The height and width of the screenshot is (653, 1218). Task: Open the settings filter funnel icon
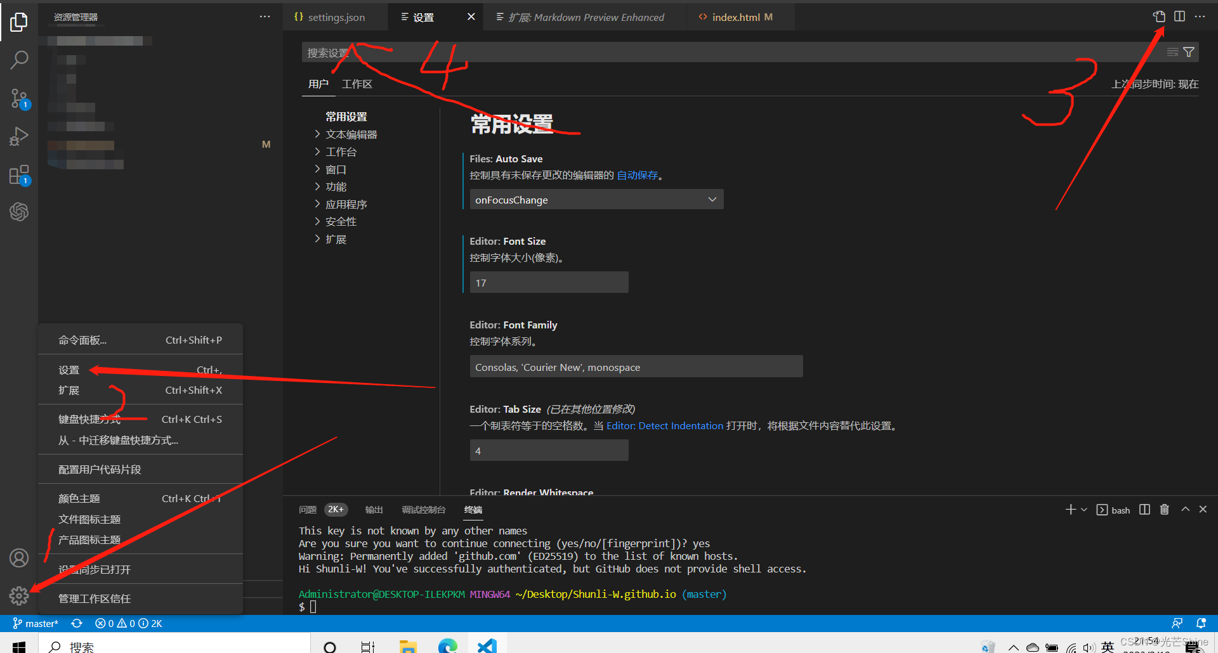pos(1189,52)
